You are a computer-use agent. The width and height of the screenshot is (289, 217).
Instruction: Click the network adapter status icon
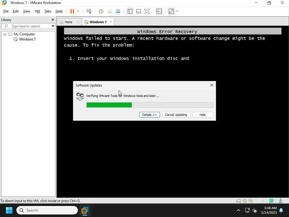tap(251, 201)
